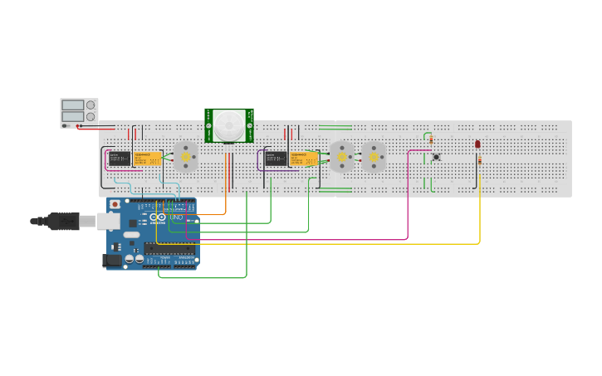Select the orange wire from PIR sensor
Image resolution: width=602 pixels, height=376 pixels.
(225, 184)
